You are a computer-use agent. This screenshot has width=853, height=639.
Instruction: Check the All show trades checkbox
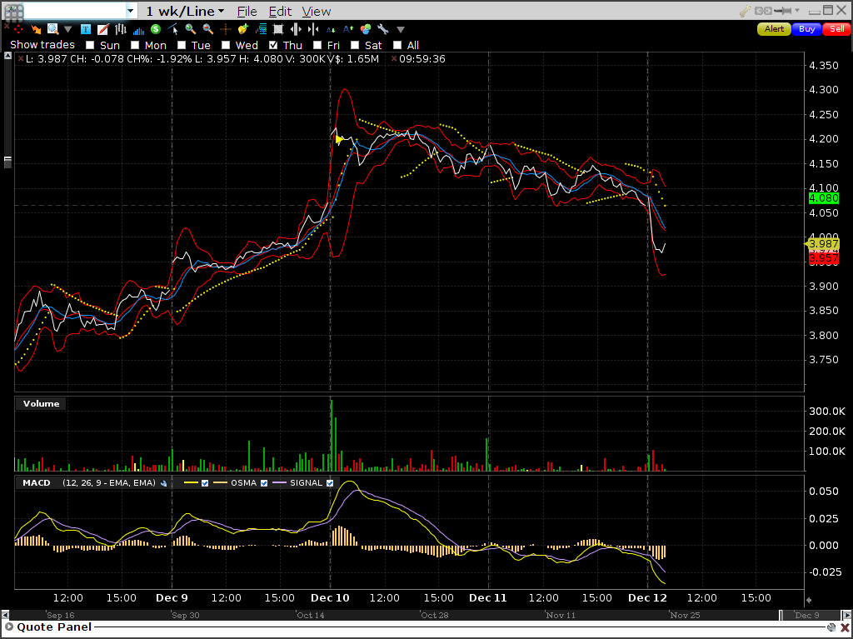[397, 45]
